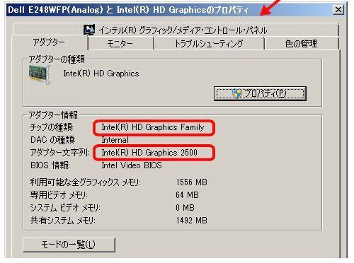Click the Internal DAC type value
Image resolution: width=354 pixels, height=263 pixels.
pyautogui.click(x=115, y=140)
